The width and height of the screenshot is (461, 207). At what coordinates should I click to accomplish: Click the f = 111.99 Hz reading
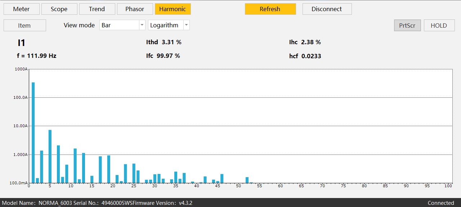pos(37,56)
